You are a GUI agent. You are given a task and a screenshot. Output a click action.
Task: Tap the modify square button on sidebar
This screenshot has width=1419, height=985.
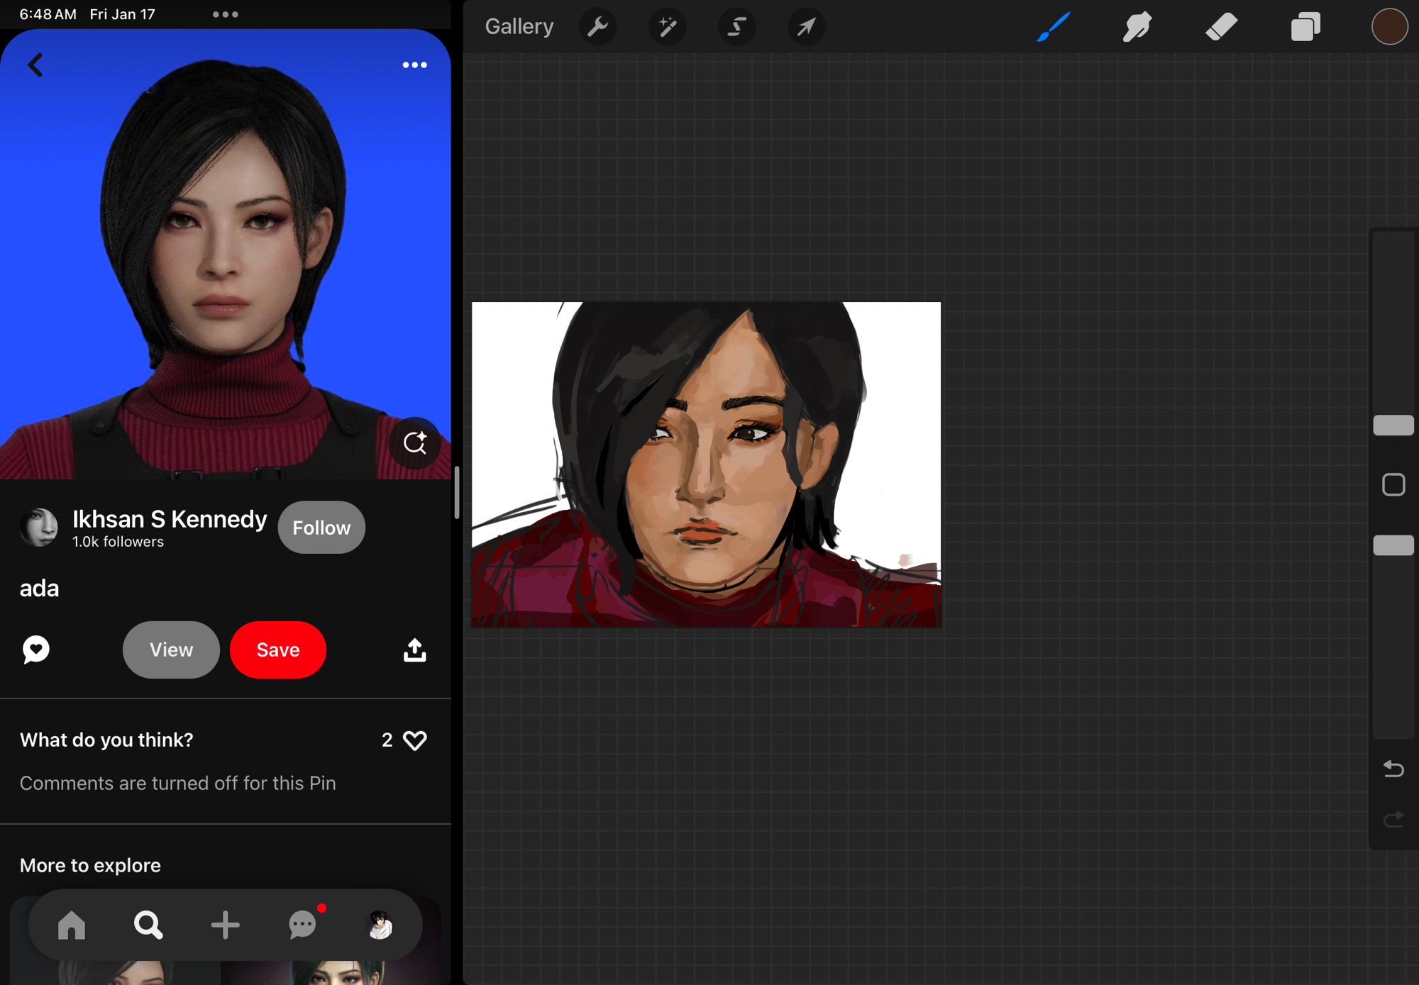(x=1393, y=485)
